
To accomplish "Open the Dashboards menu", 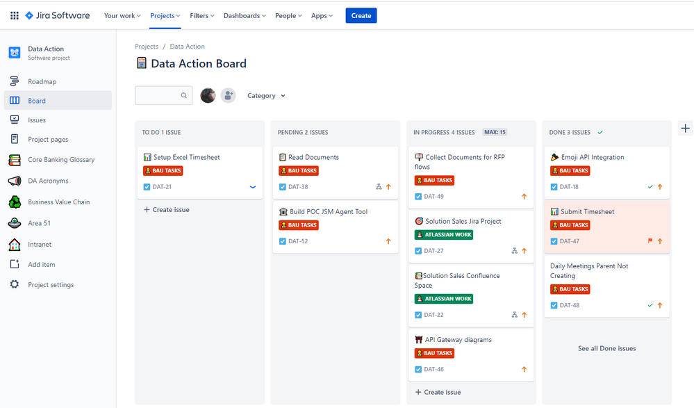I will coord(245,15).
